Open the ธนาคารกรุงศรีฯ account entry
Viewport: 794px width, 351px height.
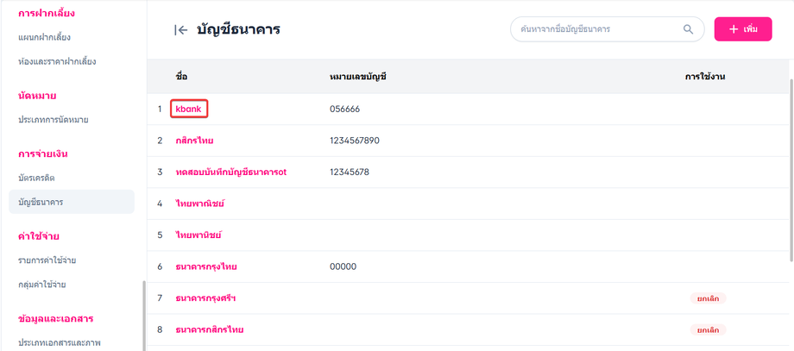point(205,298)
